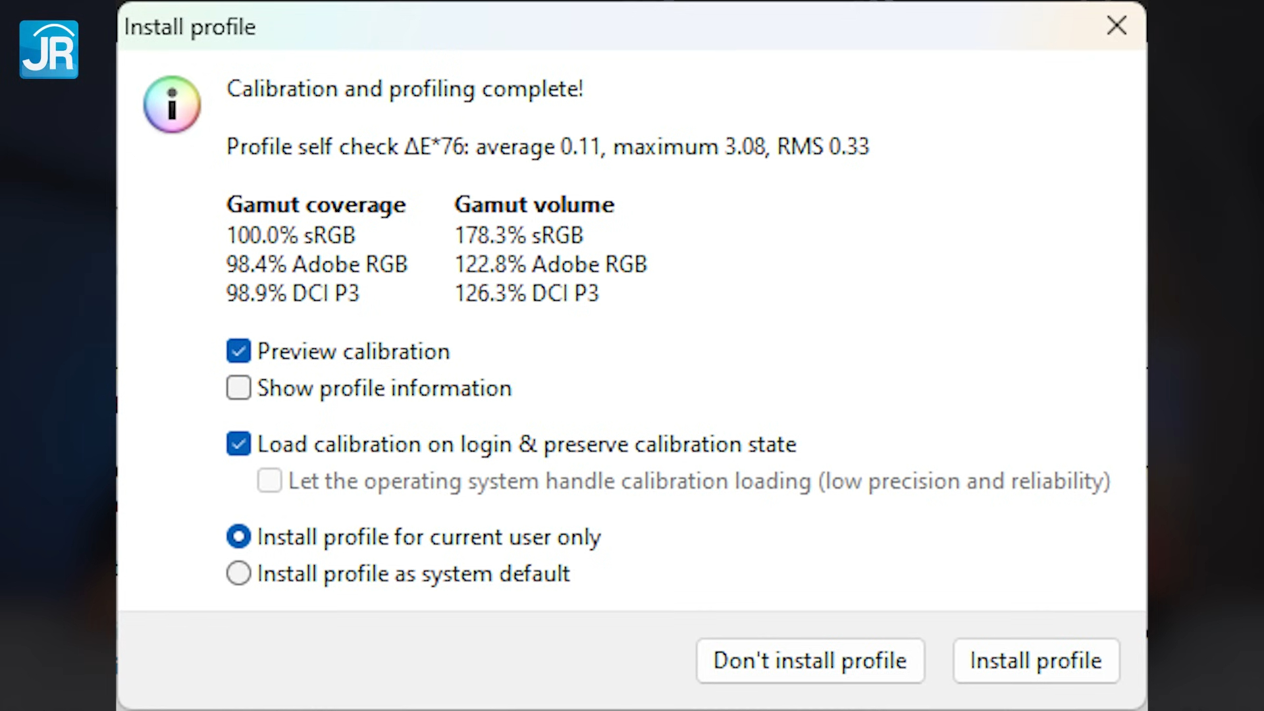
Task: Enable operating system calibration loading
Action: (x=269, y=481)
